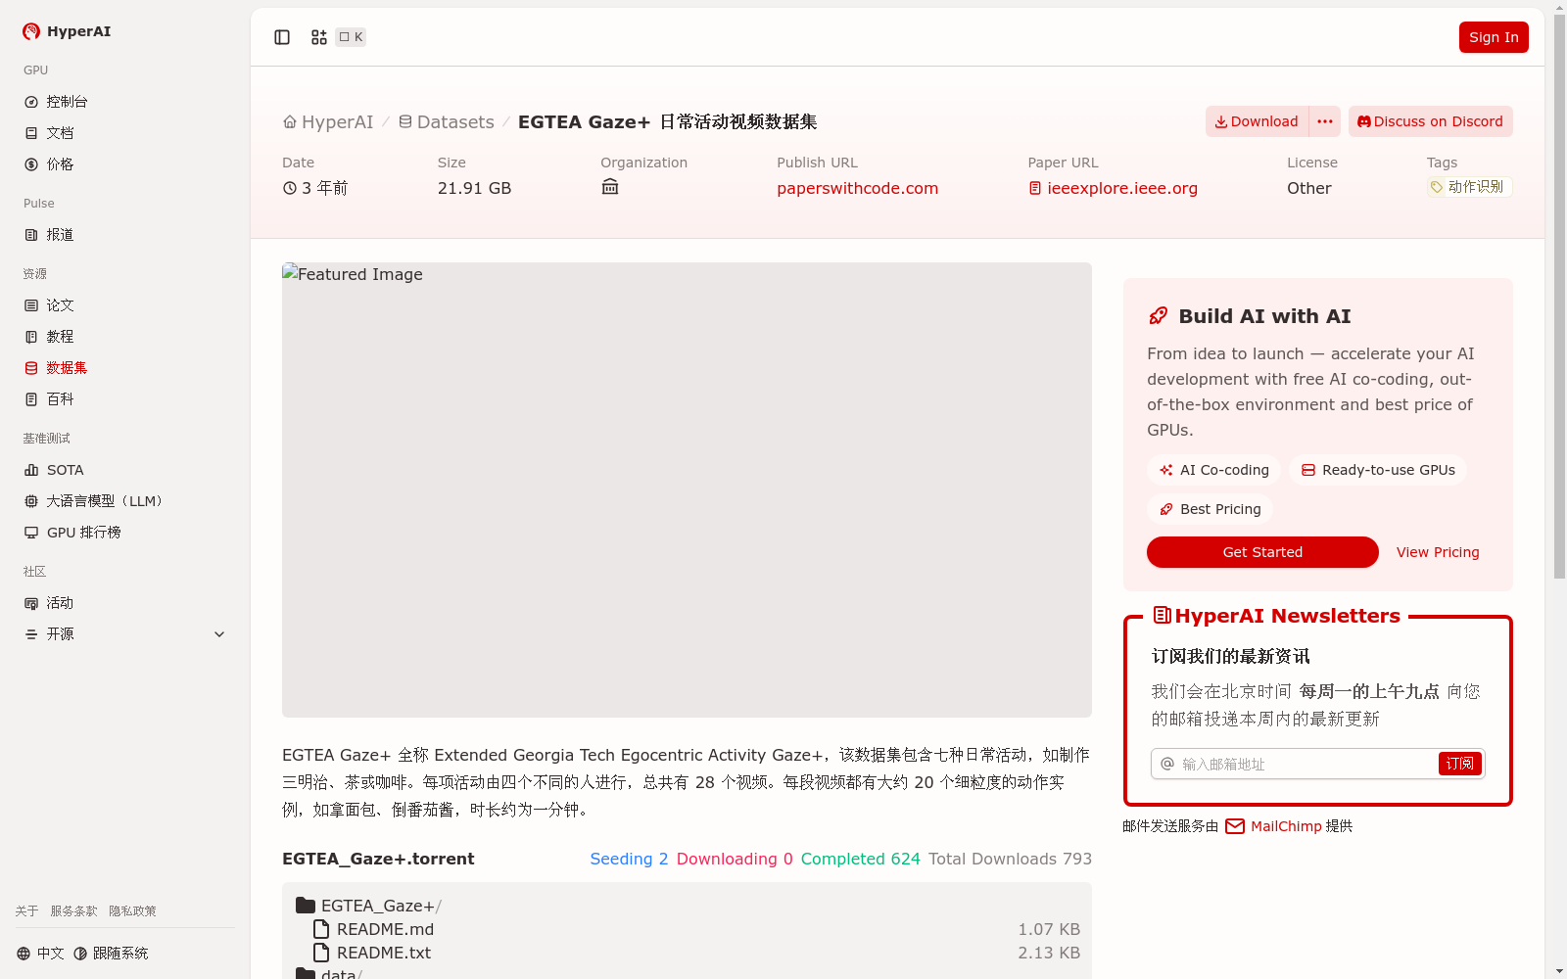1567x979 pixels.
Task: Click the 开源 list icon
Action: [31, 634]
